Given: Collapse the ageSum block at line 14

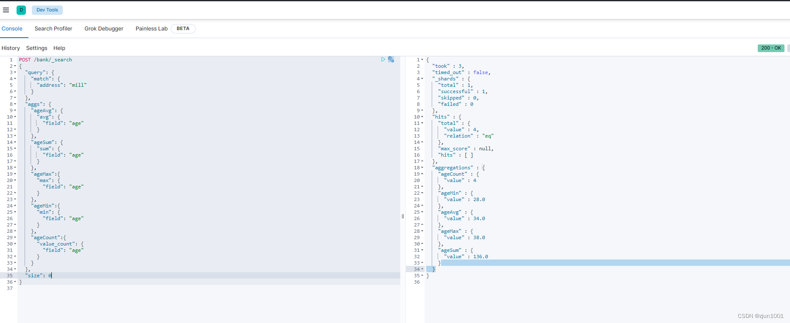Looking at the screenshot, I should pos(15,142).
